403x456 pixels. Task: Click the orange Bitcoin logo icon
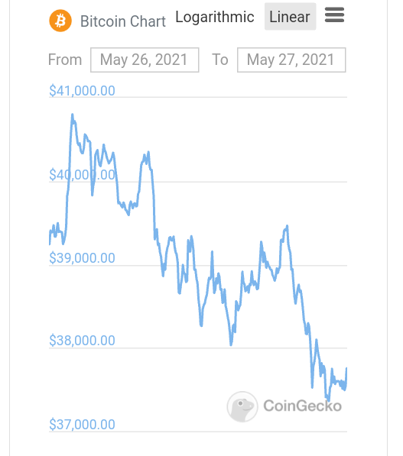[60, 21]
